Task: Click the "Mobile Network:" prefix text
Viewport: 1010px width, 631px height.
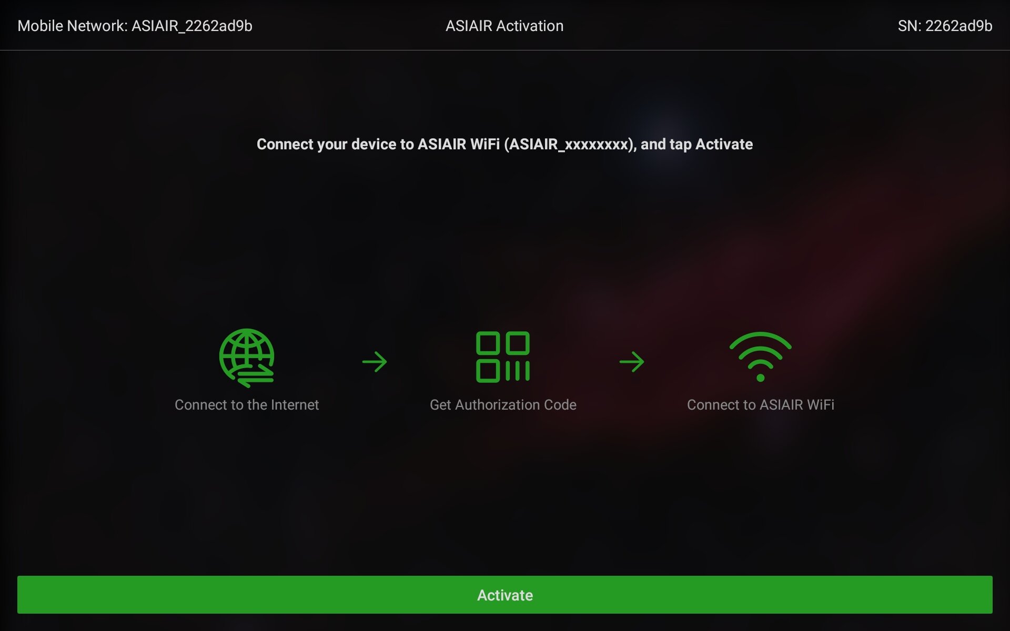Action: (73, 26)
